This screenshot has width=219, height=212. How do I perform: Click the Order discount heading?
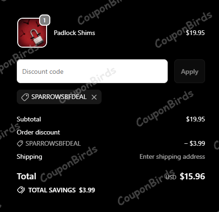[38, 132]
